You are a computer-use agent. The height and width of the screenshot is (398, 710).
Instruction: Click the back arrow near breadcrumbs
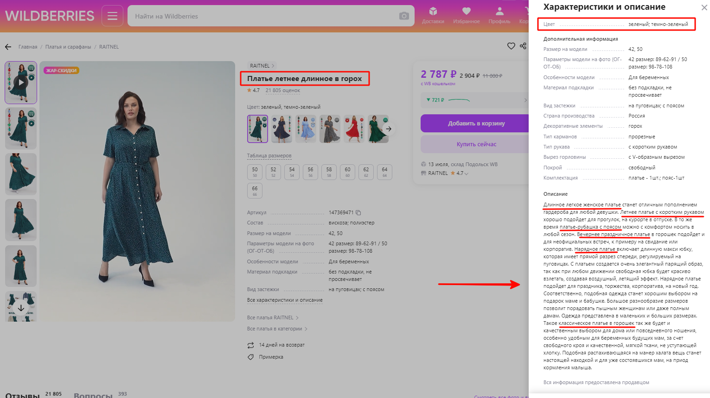click(x=8, y=47)
